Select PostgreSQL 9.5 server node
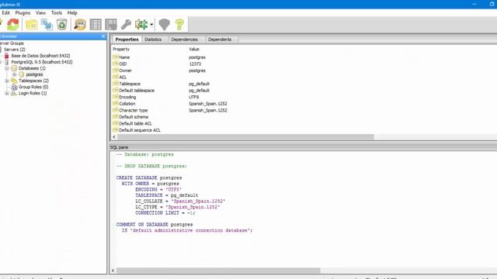Viewport: 497px width, 279px height. click(42, 62)
